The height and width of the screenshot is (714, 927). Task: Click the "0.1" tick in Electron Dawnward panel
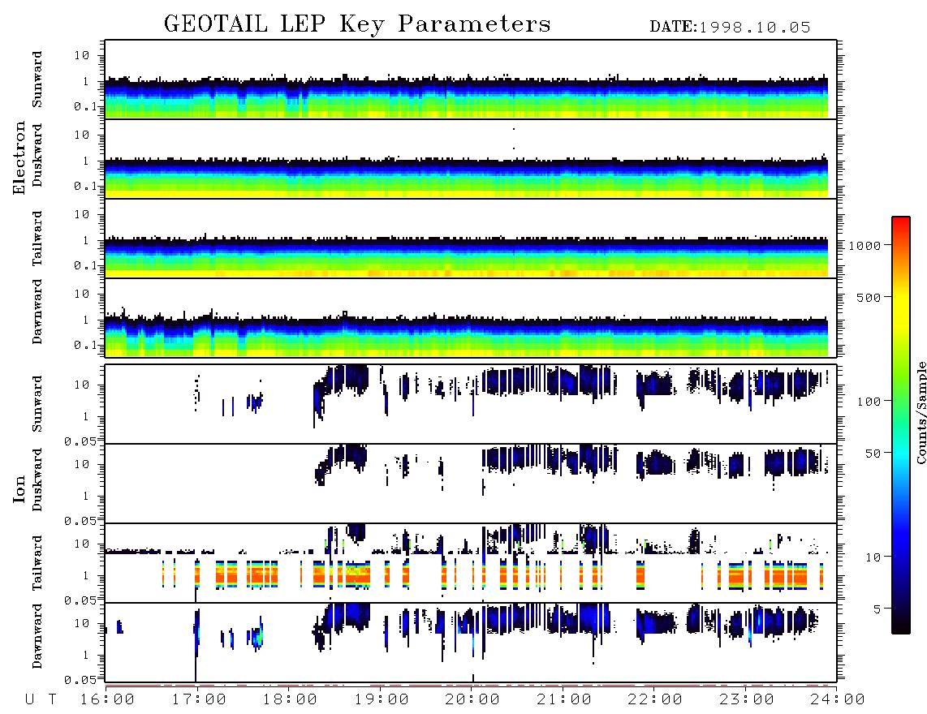coord(84,345)
